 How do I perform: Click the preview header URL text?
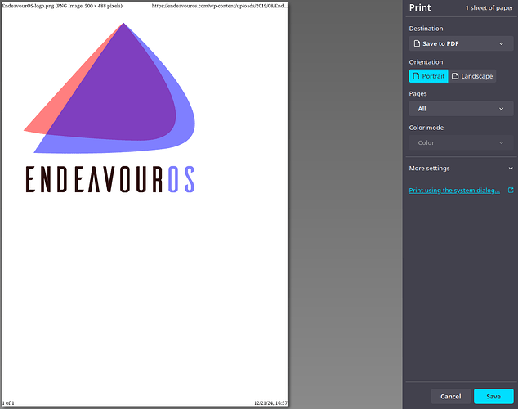click(x=219, y=6)
